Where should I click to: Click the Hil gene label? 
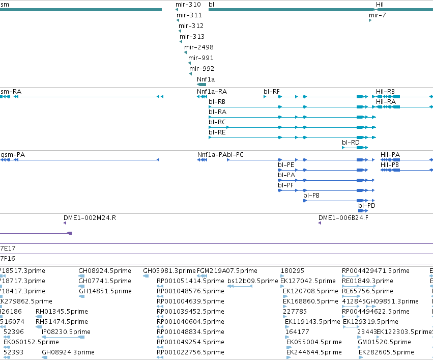coord(380,5)
